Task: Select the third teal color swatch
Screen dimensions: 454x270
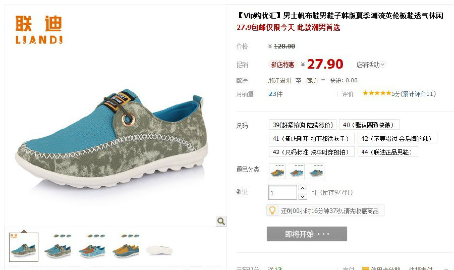Action: [316, 171]
